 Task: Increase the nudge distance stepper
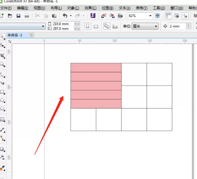point(188,25)
